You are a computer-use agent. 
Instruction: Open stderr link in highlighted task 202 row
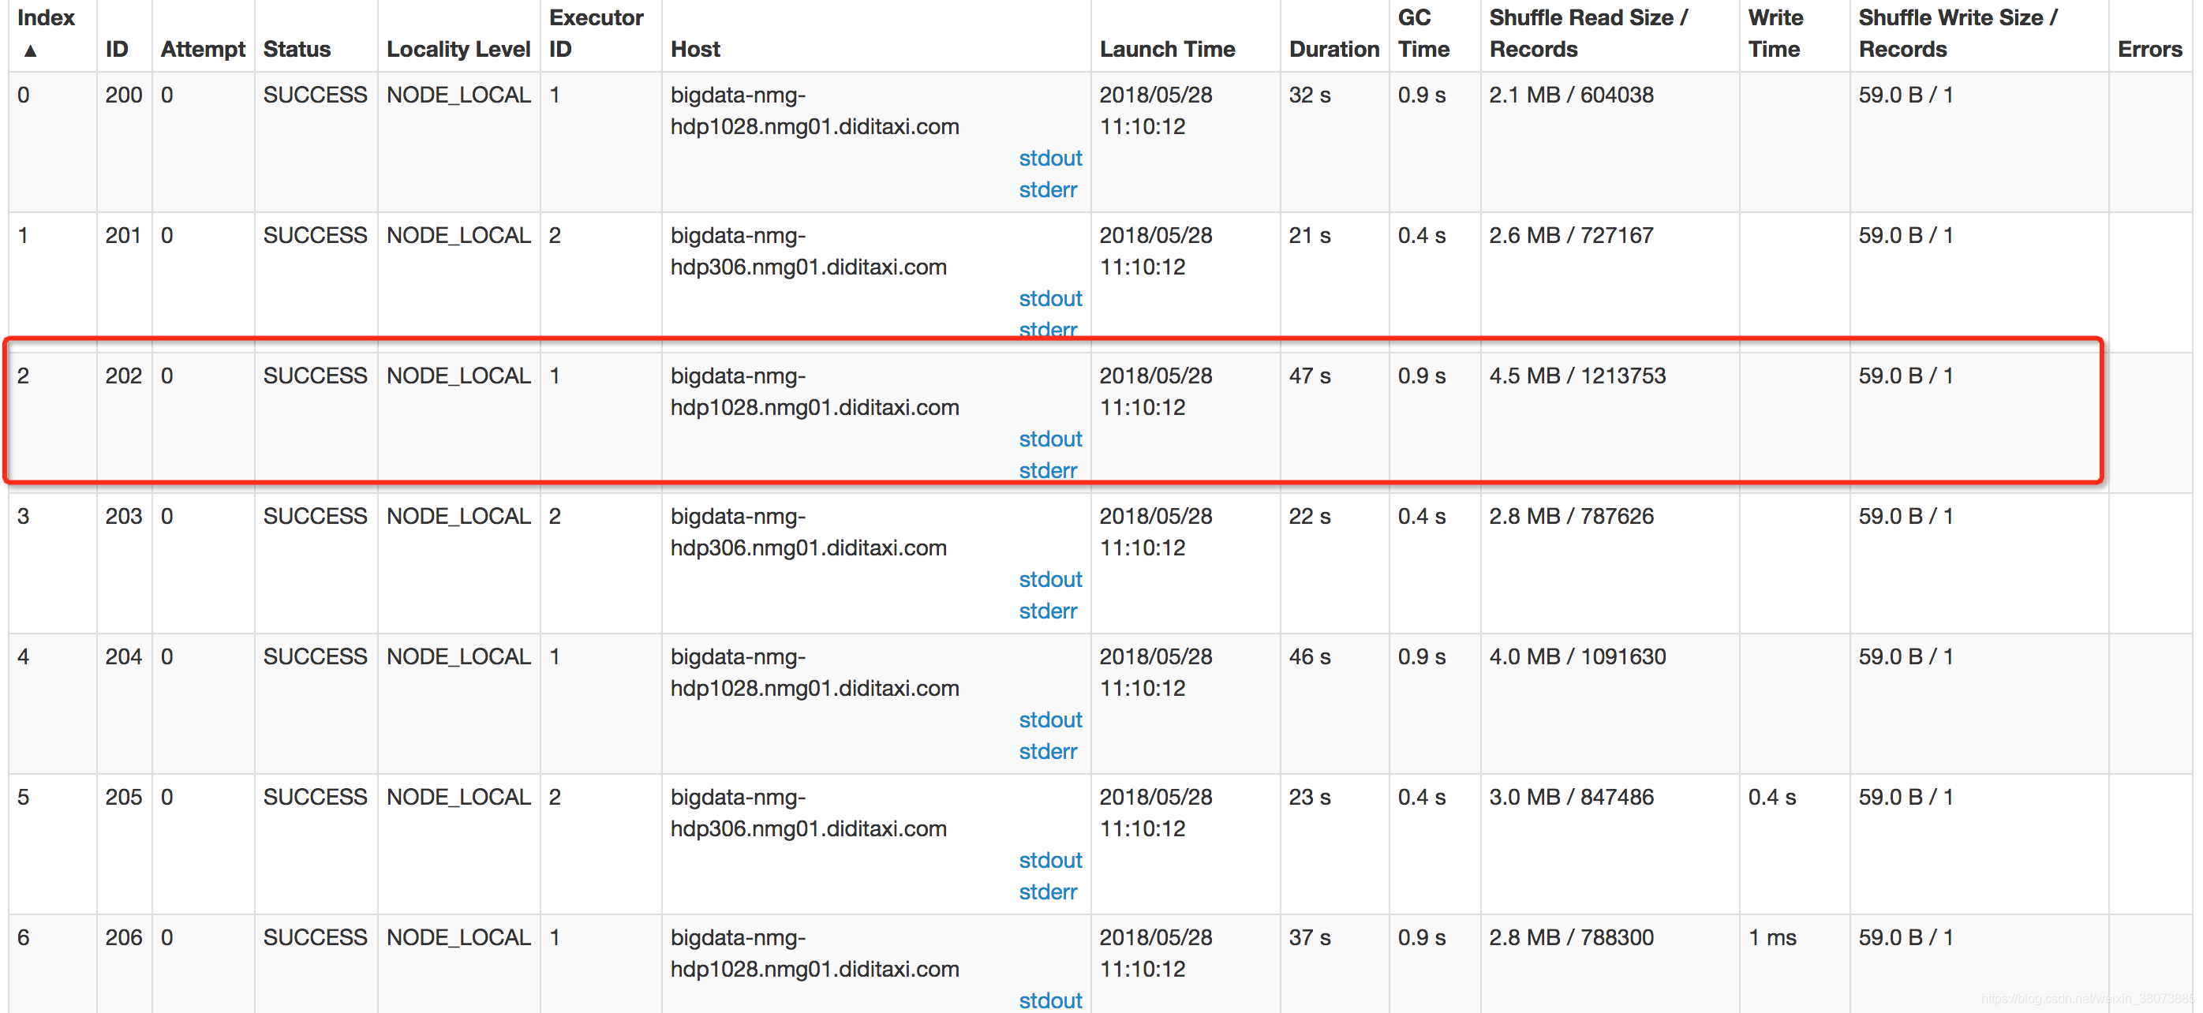pos(1048,470)
